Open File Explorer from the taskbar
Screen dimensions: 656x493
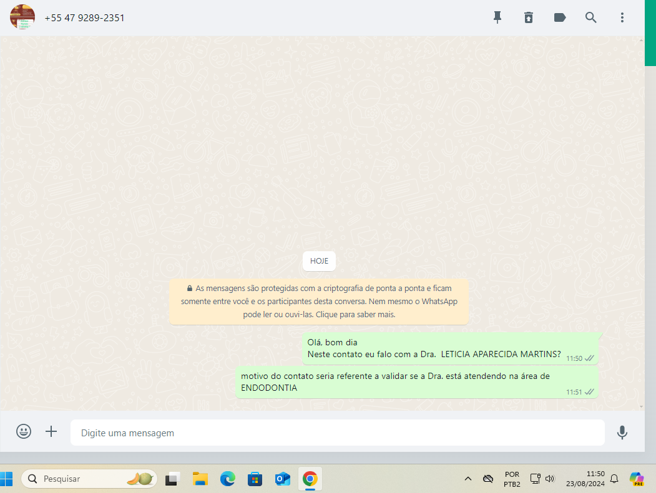tap(200, 479)
